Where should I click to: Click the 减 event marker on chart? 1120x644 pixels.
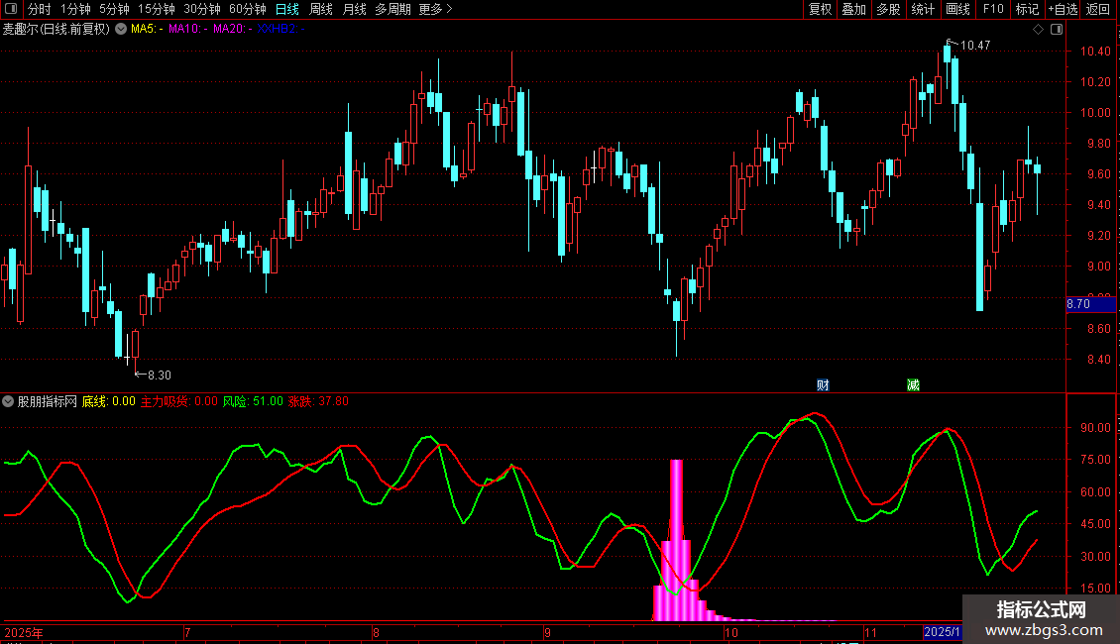click(x=913, y=384)
